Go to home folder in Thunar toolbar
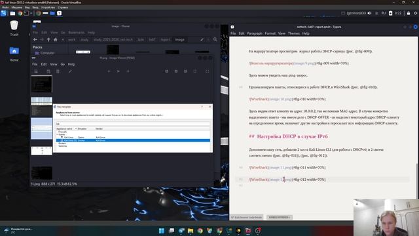 (55, 39)
